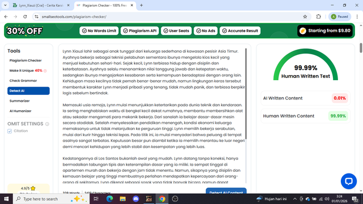363x204 pixels.
Task: Open the Summarizer tool
Action: 19,101
